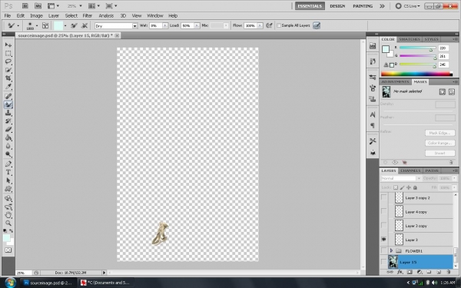Open the Image menu
This screenshot has height=288, width=461.
[x=36, y=16]
